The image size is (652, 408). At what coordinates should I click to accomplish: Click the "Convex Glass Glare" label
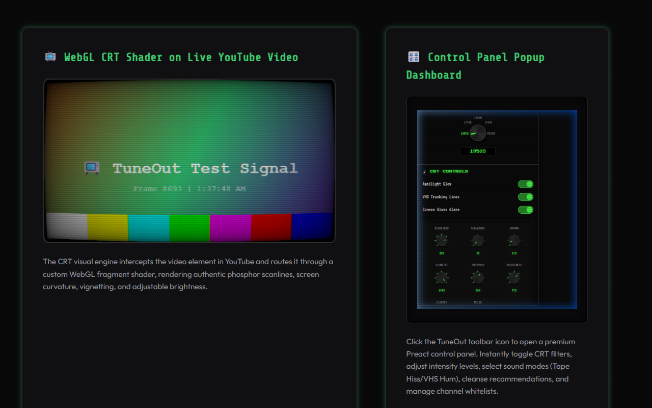[441, 210]
